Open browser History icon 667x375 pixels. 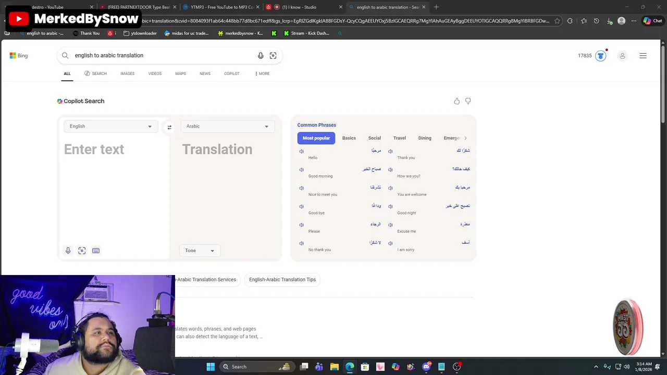[x=597, y=21]
